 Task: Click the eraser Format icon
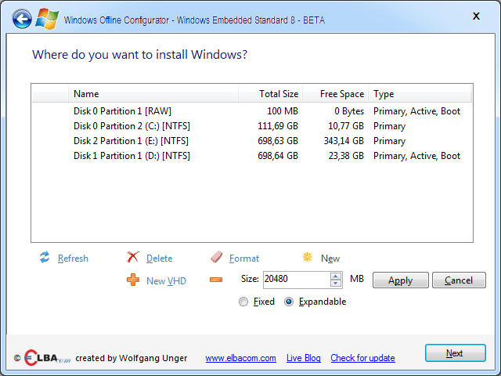pyautogui.click(x=216, y=257)
